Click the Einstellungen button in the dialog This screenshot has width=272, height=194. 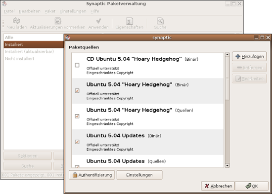coord(139,175)
